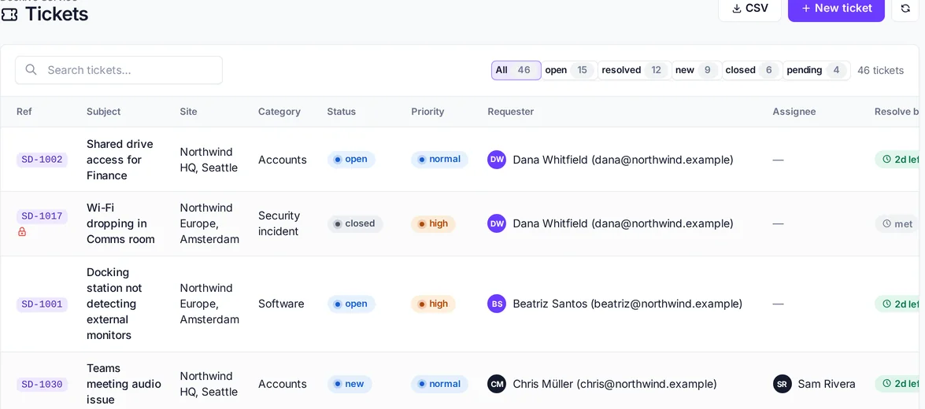
Task: Click the open status badge for SD-1002
Action: click(351, 160)
